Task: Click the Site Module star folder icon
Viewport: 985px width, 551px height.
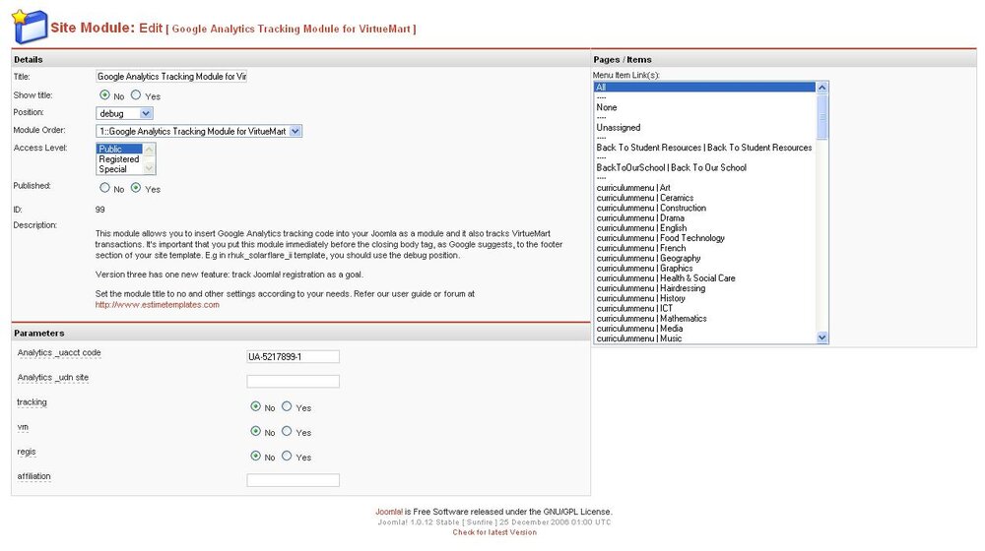Action: tap(30, 27)
